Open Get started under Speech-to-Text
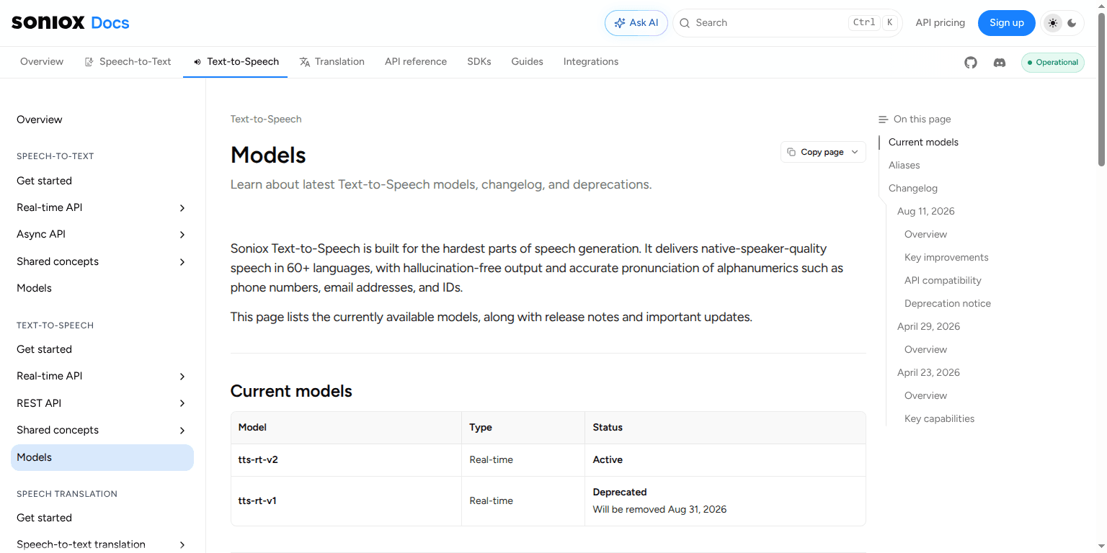 tap(102, 181)
